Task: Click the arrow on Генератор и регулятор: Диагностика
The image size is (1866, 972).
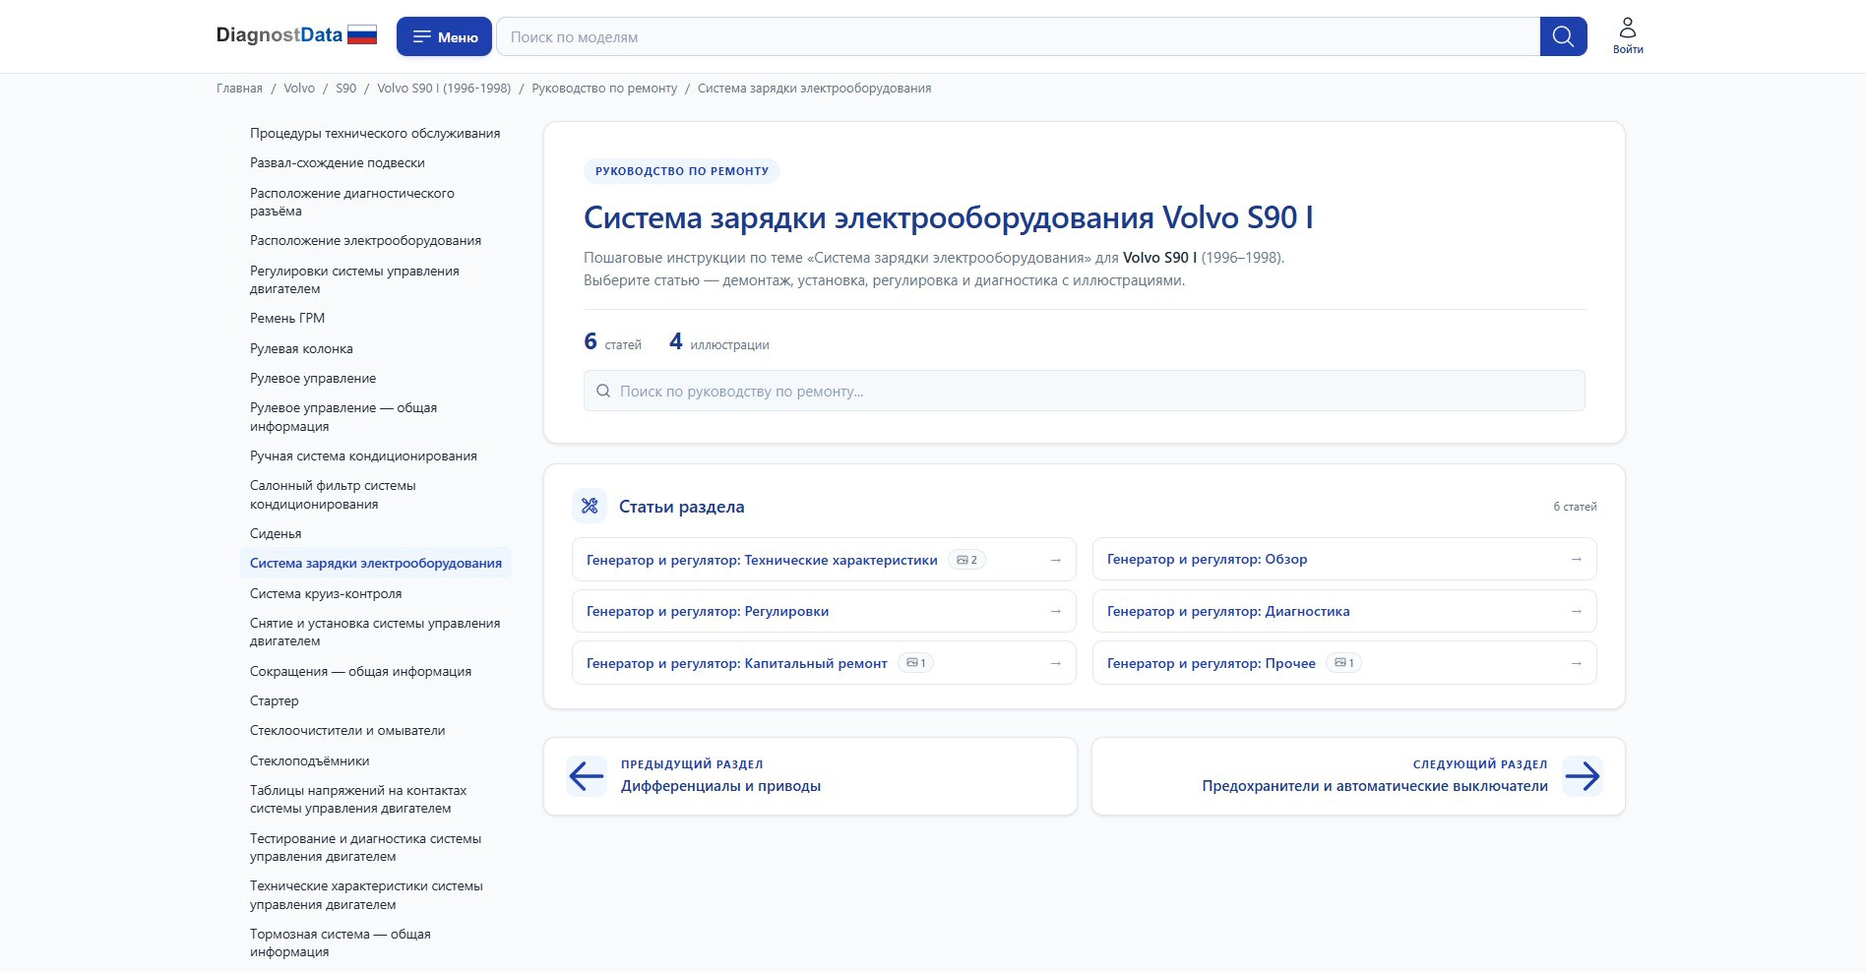Action: [x=1576, y=612]
